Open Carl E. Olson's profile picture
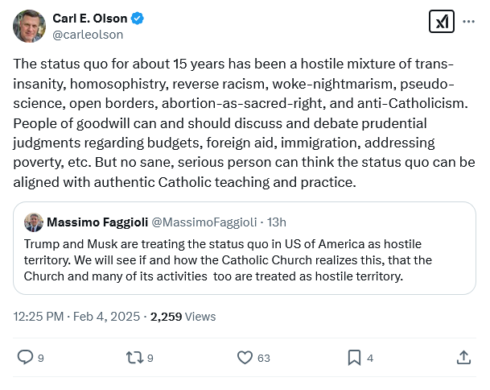The width and height of the screenshot is (490, 390). 29,26
